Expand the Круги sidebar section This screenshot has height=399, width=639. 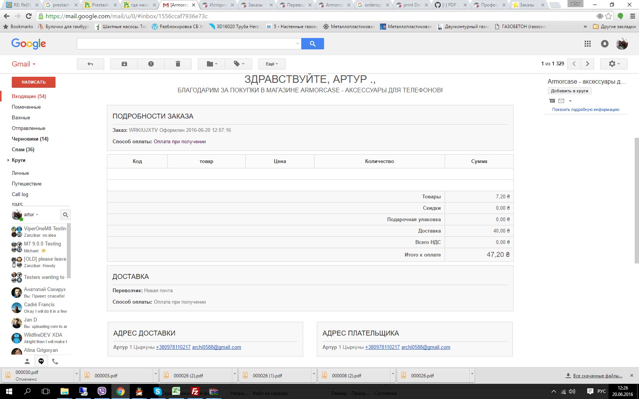[x=8, y=160]
